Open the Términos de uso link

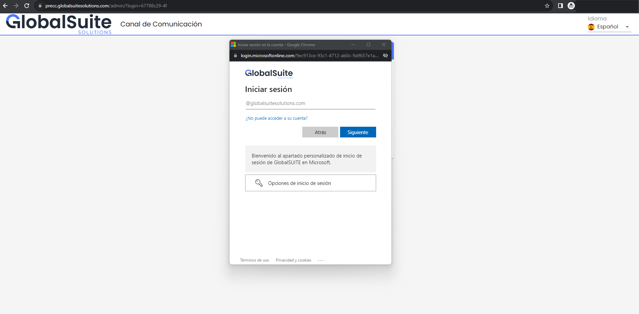click(254, 260)
